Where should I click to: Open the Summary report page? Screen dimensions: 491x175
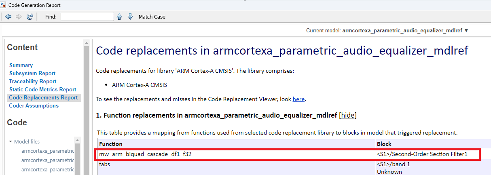(x=21, y=65)
